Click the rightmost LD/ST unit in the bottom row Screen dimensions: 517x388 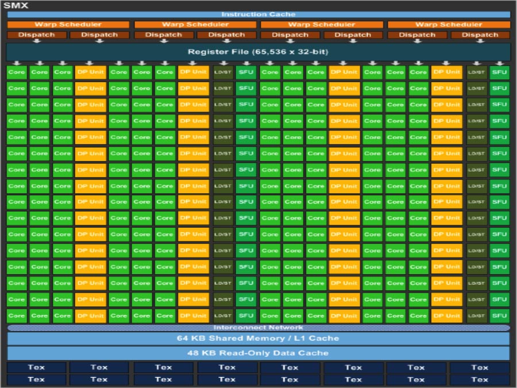[x=476, y=316]
